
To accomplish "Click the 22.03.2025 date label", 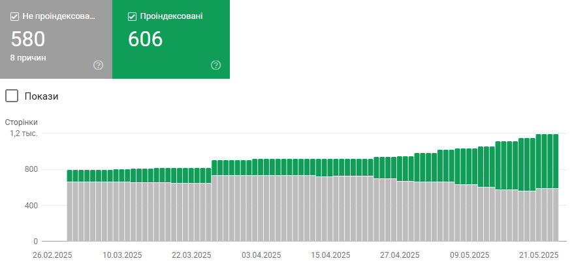I will (x=191, y=255).
